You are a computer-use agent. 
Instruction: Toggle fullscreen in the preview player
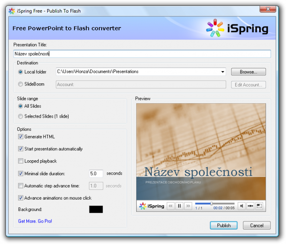point(259,206)
